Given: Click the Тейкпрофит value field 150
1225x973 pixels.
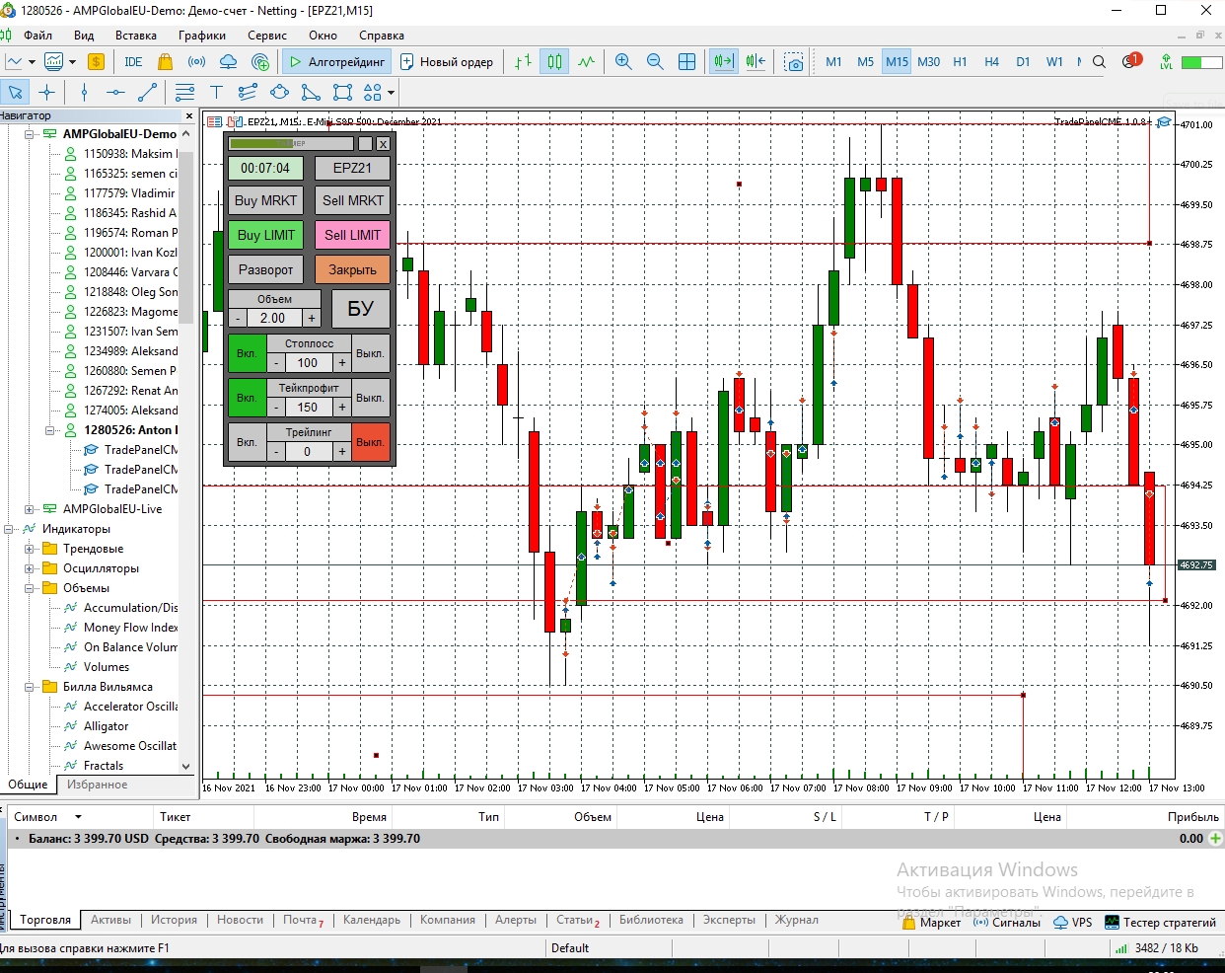Looking at the screenshot, I should tap(308, 408).
